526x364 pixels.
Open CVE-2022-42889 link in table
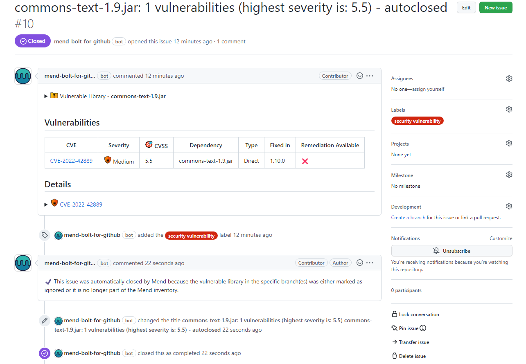(x=71, y=161)
